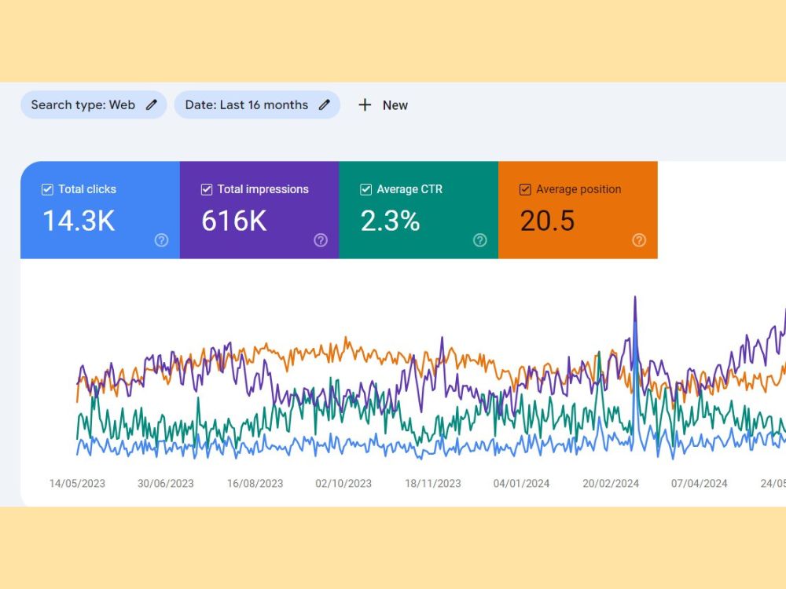
Task: Click the pencil icon on Date chip
Action: (x=325, y=104)
